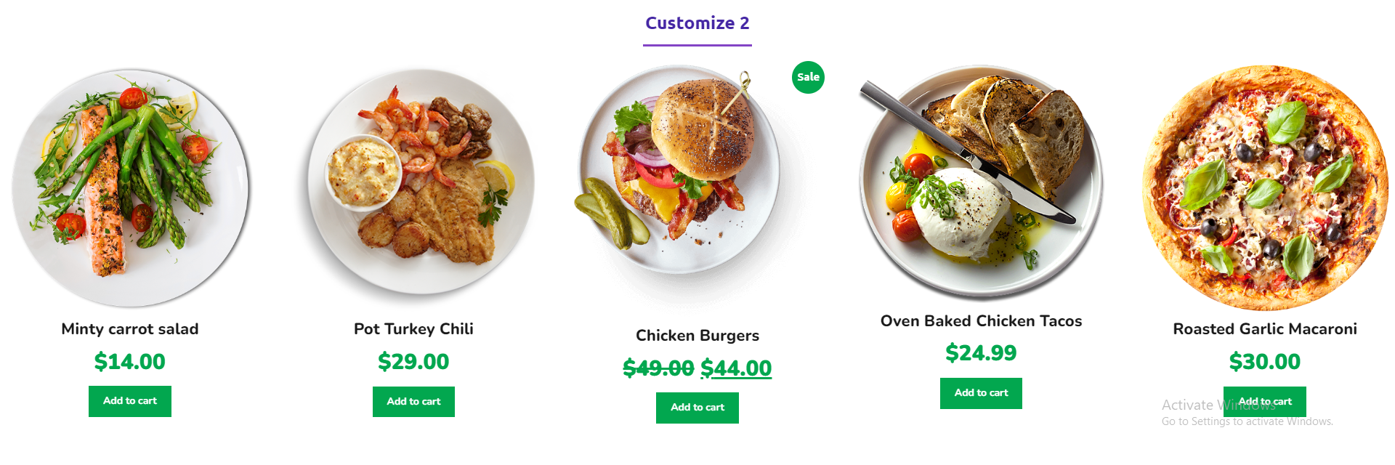
Task: Open the Chicken Burgers title link
Action: tap(697, 336)
